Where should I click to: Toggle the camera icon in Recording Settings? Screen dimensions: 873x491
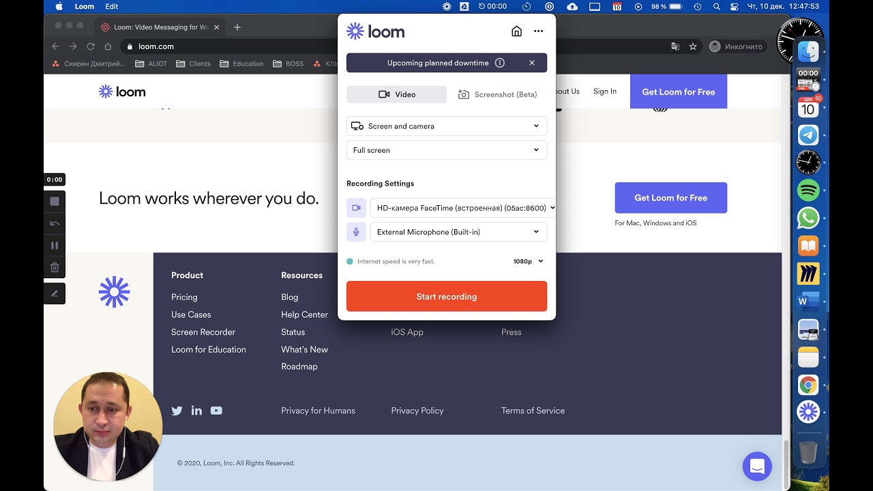pyautogui.click(x=356, y=208)
